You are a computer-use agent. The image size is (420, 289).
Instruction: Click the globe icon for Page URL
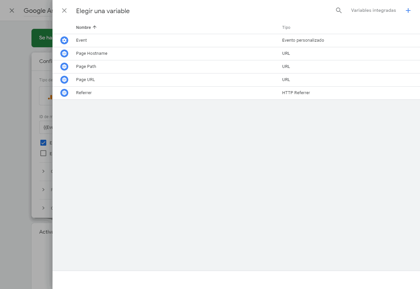click(64, 80)
